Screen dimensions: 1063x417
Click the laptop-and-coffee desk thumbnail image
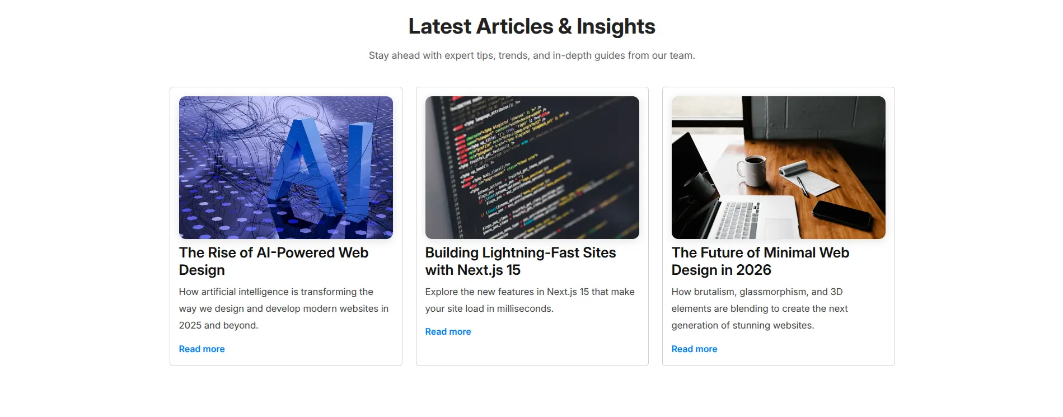(778, 167)
